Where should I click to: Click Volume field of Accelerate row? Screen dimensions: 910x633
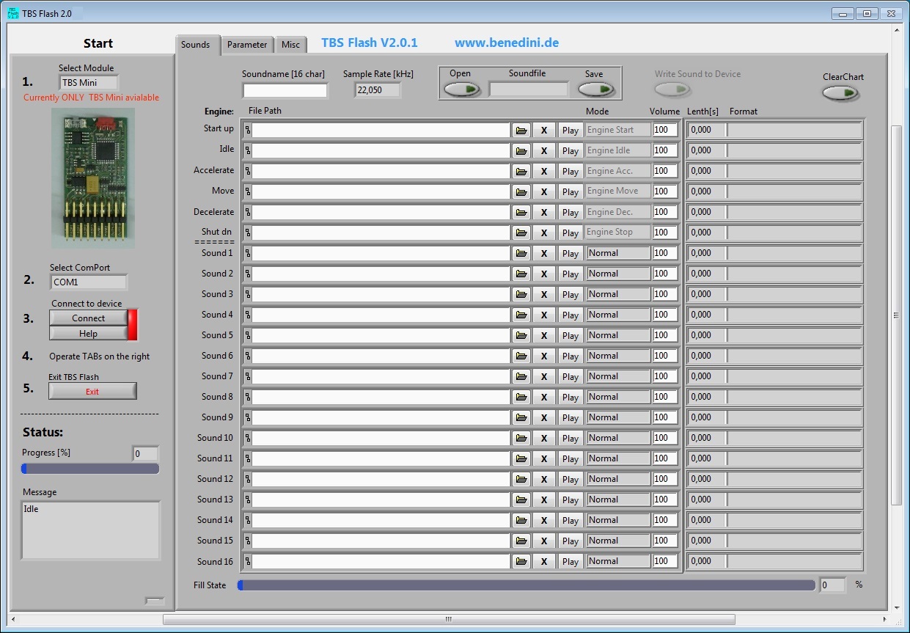(665, 171)
